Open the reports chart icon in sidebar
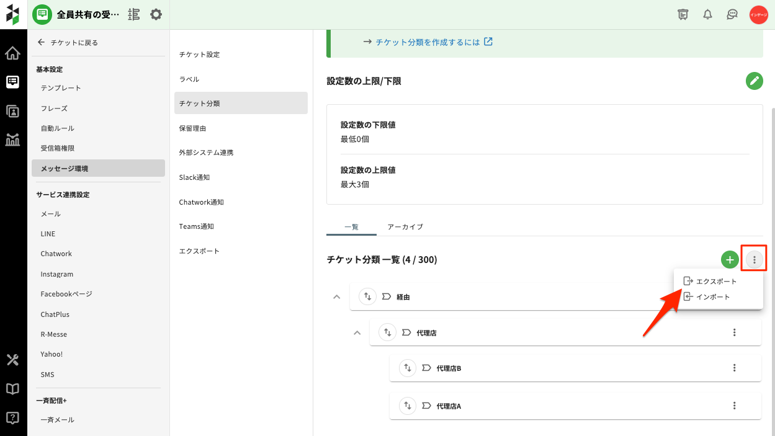The width and height of the screenshot is (775, 436). (12, 140)
